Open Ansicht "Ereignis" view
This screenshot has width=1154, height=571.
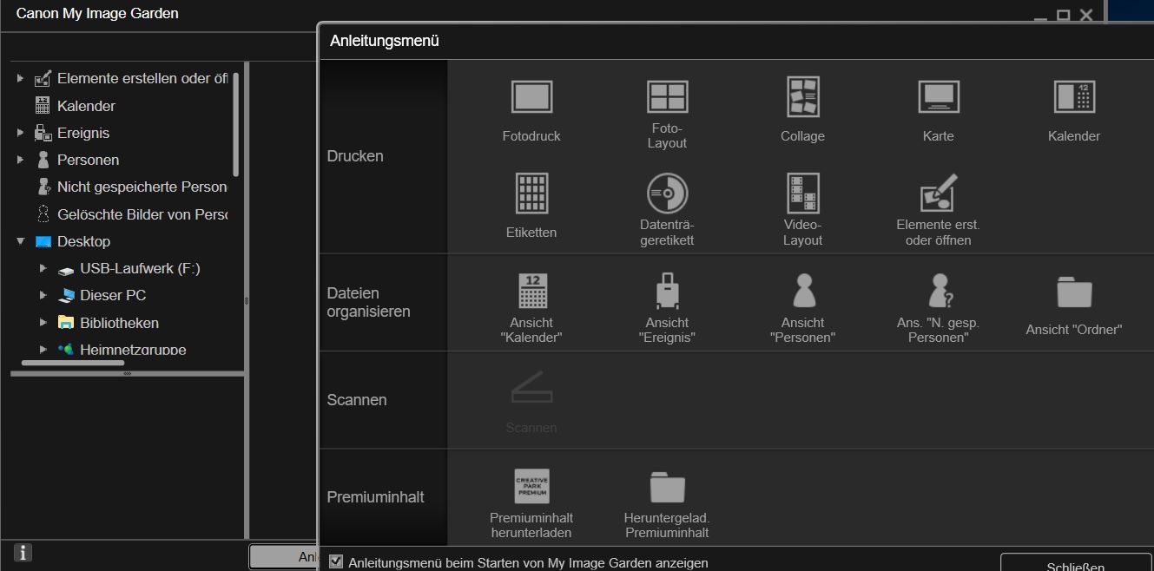tap(666, 294)
